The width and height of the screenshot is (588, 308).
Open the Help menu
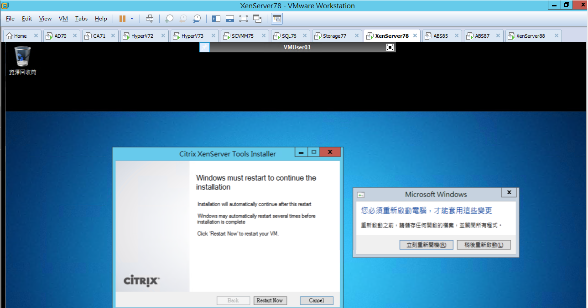(x=101, y=19)
